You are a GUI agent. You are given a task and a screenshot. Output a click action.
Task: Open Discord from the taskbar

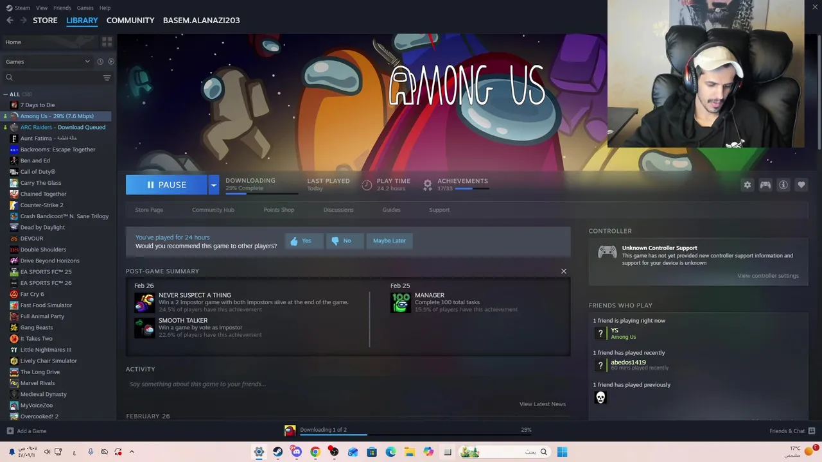click(296, 452)
